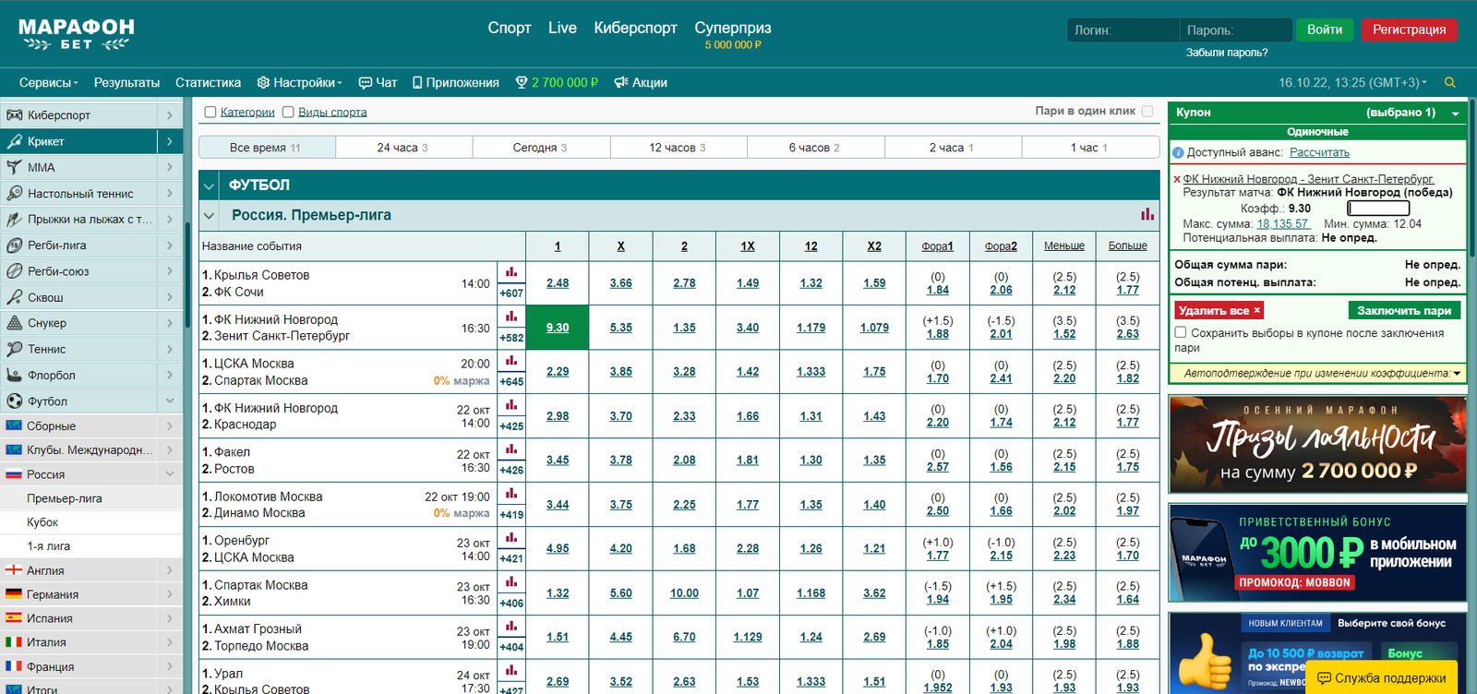Open the timezone GMT+3 dropdown
1477x694 pixels.
1352,82
